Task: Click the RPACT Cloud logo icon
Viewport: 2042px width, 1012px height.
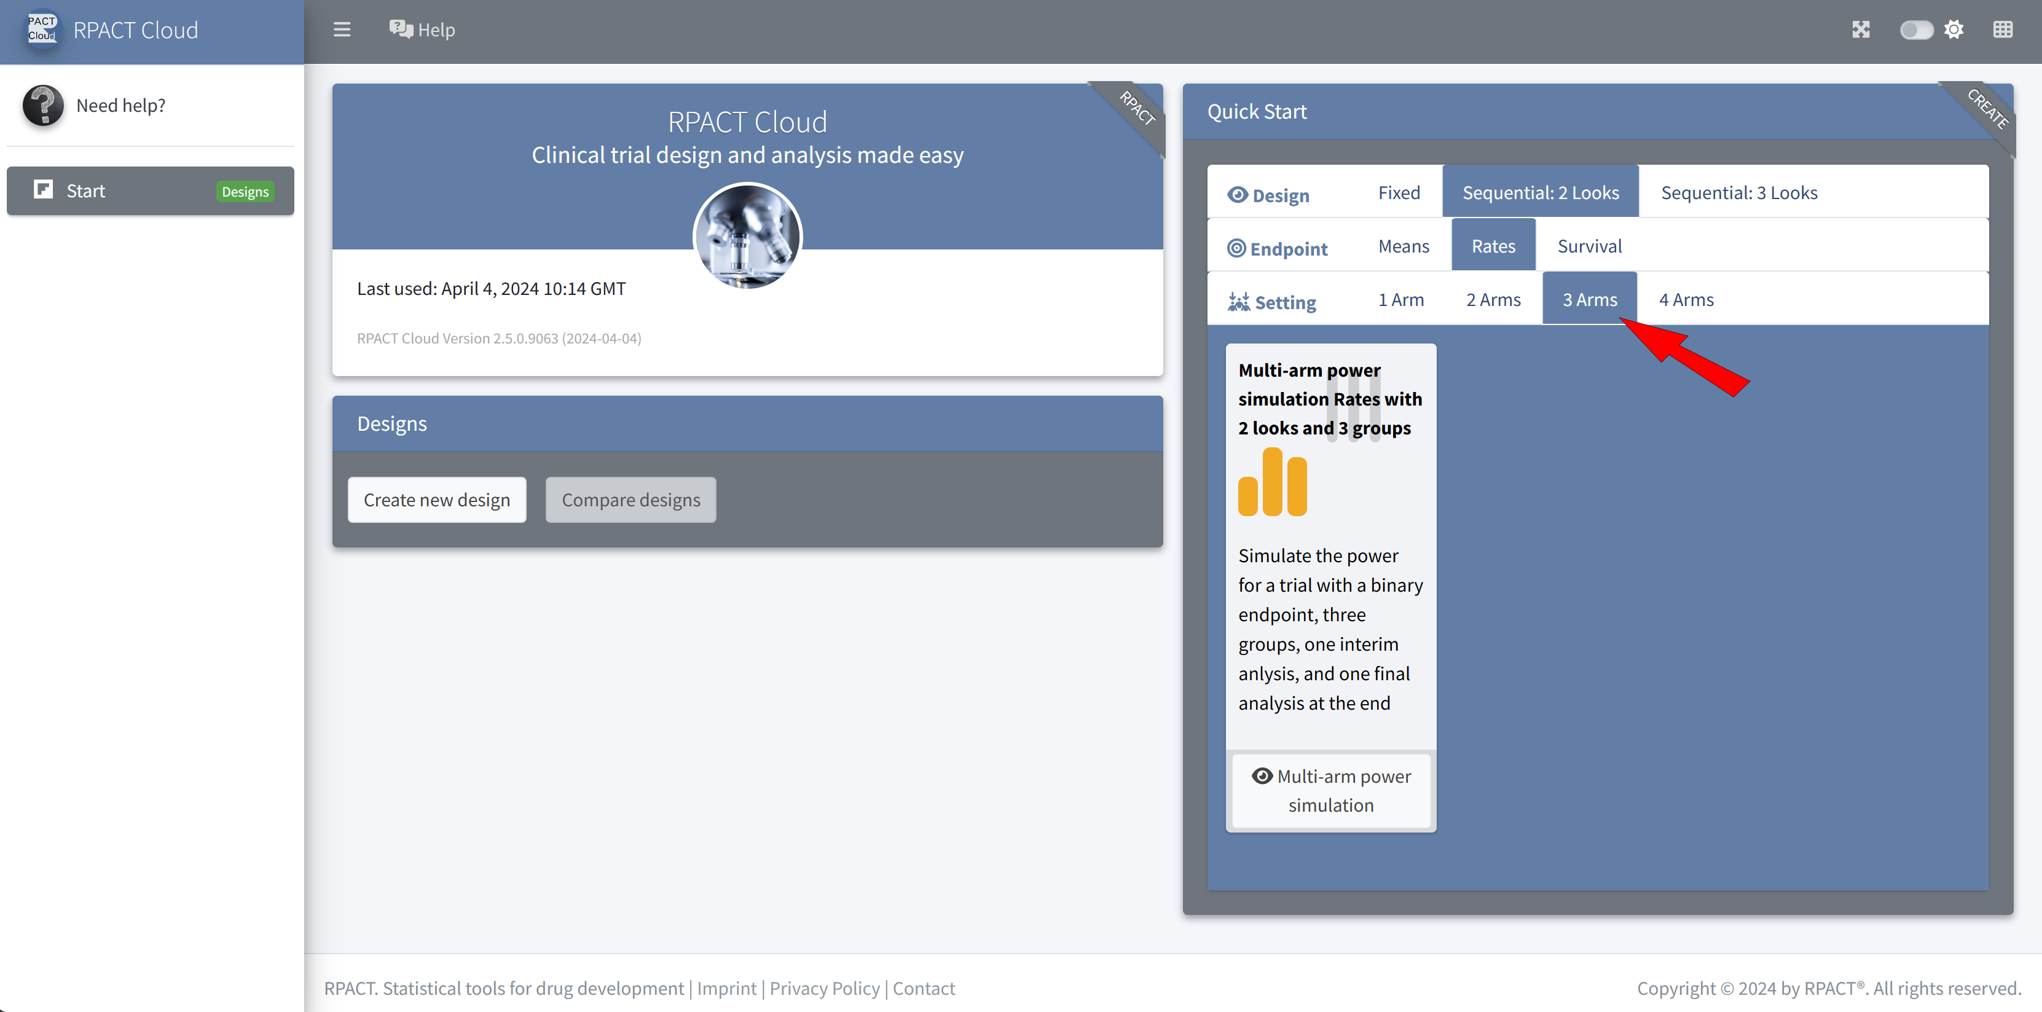Action: 42,29
